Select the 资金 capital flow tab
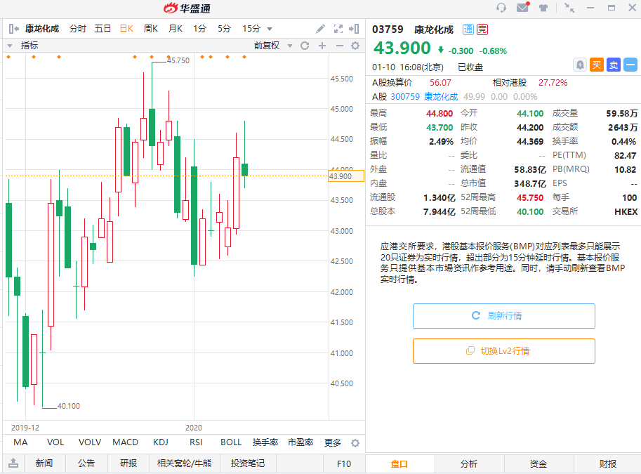641x474 pixels. pos(538,463)
